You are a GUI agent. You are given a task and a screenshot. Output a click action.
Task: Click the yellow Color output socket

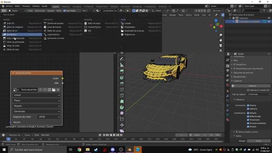pyautogui.click(x=62, y=78)
